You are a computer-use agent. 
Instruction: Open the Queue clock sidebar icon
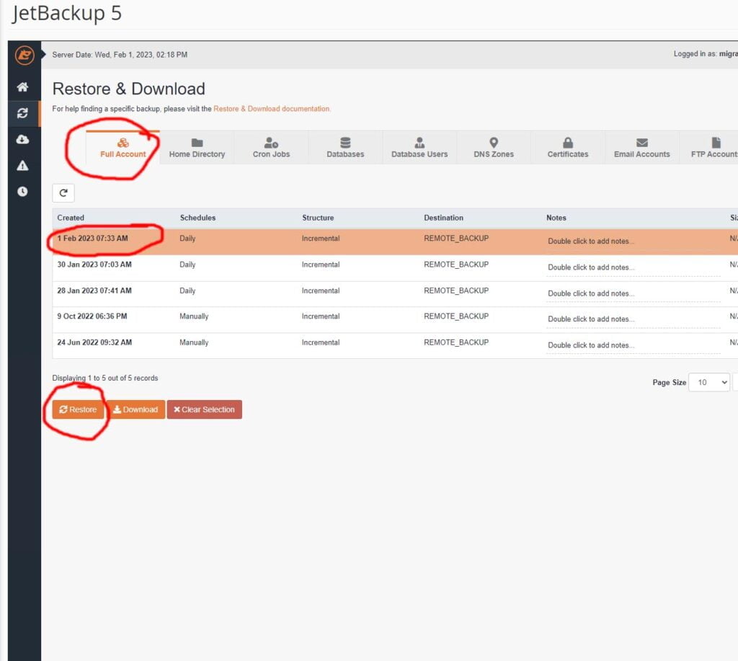pos(22,192)
